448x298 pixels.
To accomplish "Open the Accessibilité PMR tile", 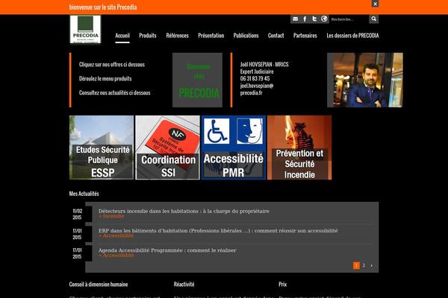I will click(x=234, y=148).
